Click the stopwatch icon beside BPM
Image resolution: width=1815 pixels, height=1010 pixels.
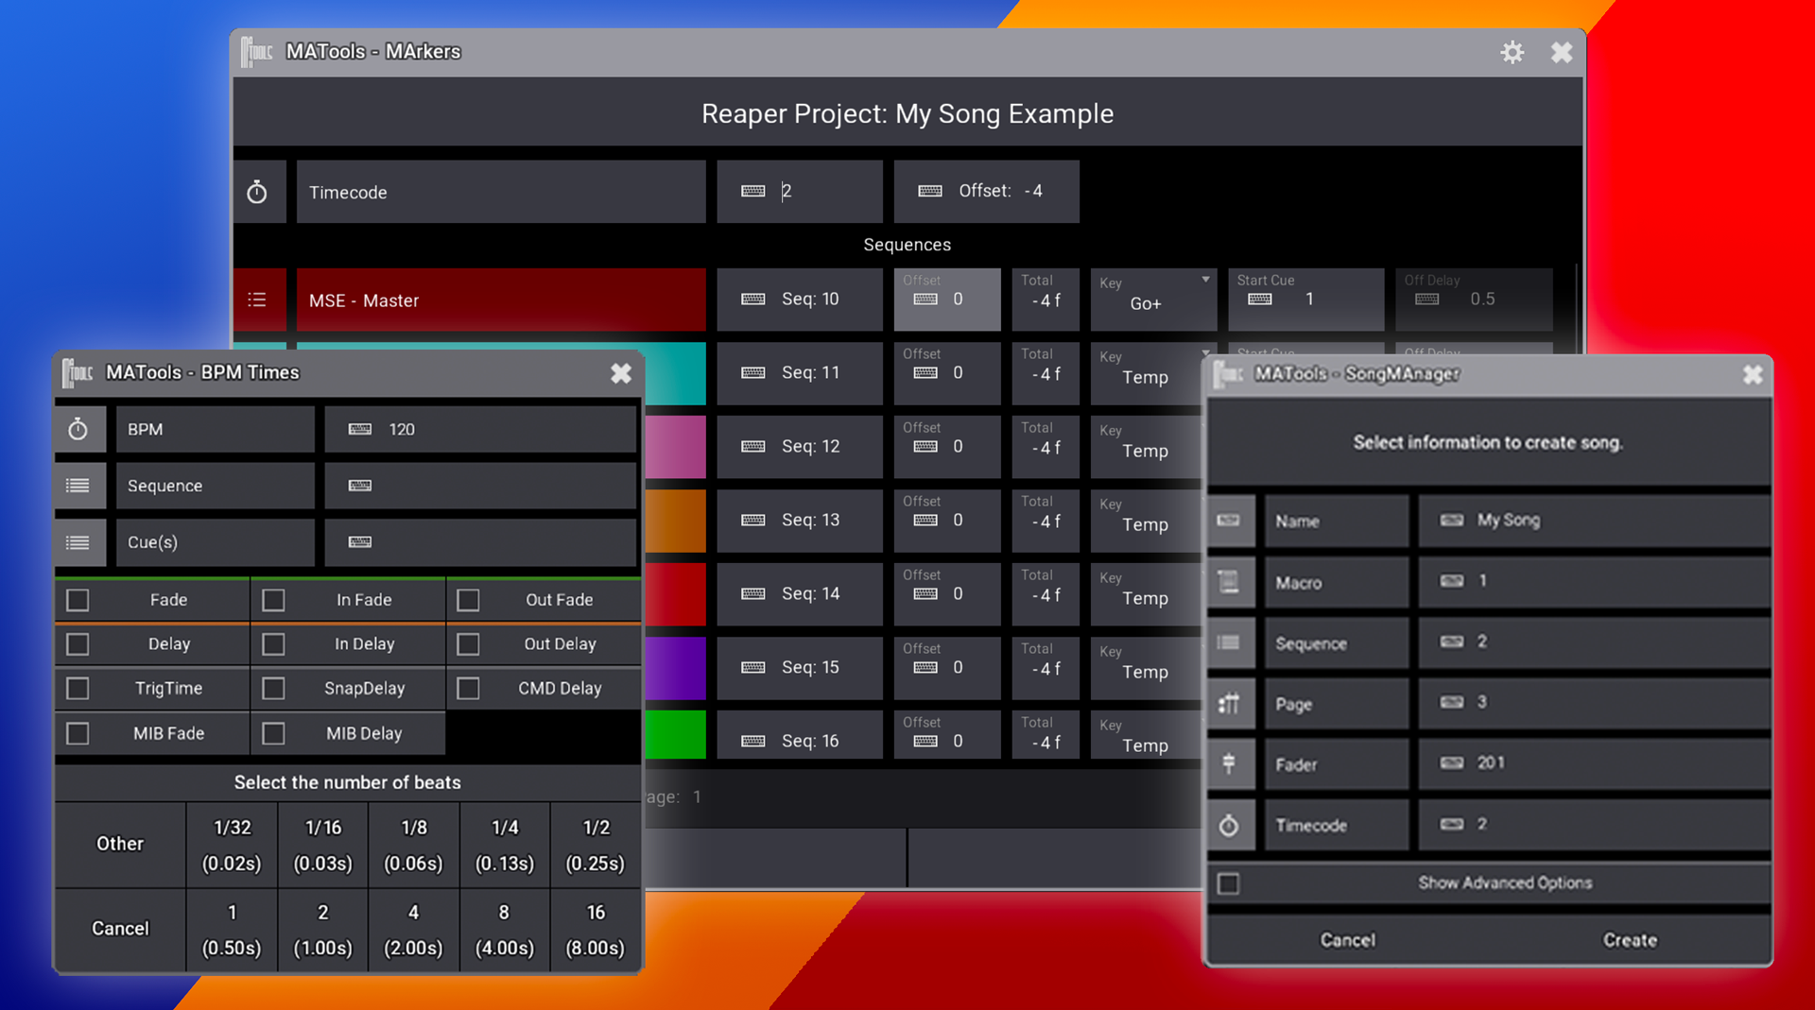[78, 429]
